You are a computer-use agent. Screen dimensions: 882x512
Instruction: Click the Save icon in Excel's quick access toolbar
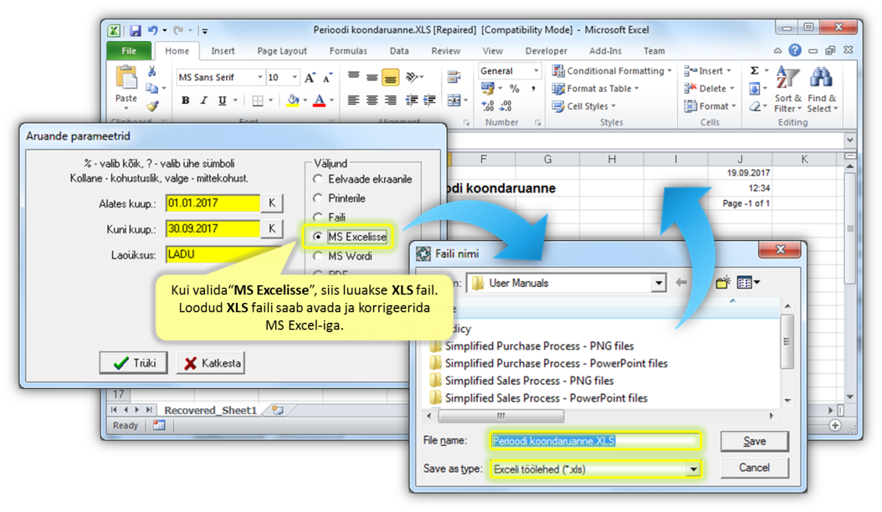coord(136,30)
